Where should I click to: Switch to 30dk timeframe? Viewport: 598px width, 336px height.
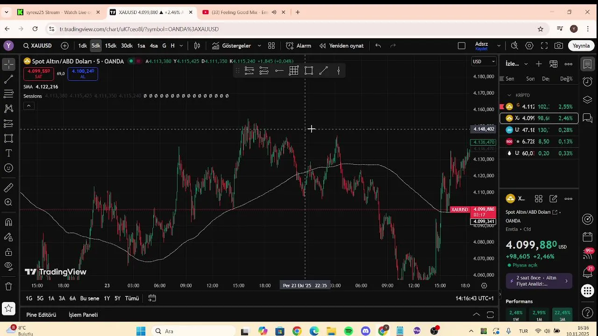127,46
